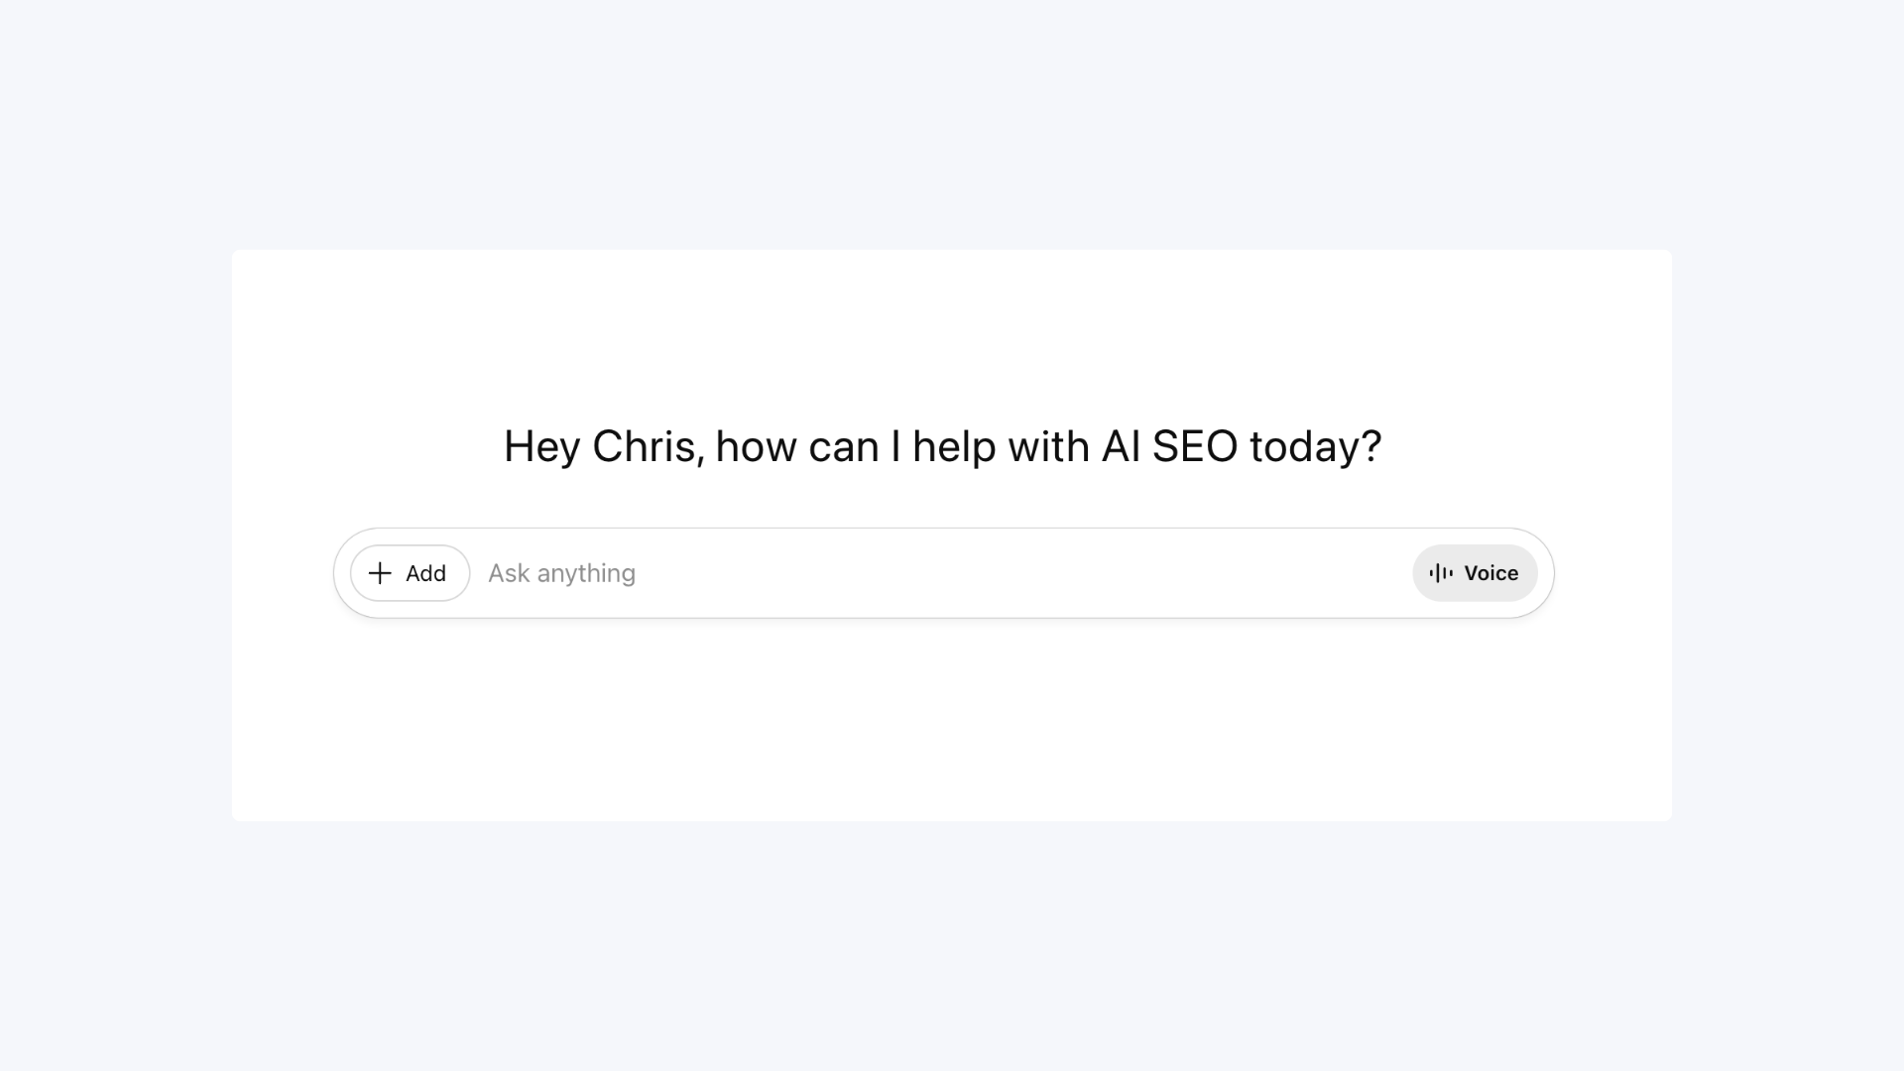Activate voice input using the audio wave icon
The width and height of the screenshot is (1904, 1071).
coord(1441,573)
